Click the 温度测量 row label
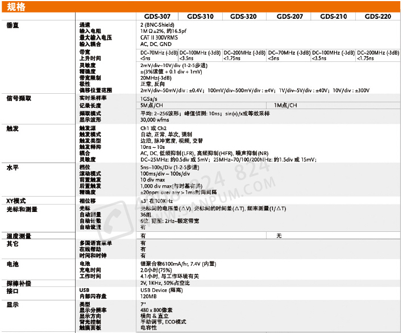Viewport: 403px width, 333px height. (x=18, y=235)
